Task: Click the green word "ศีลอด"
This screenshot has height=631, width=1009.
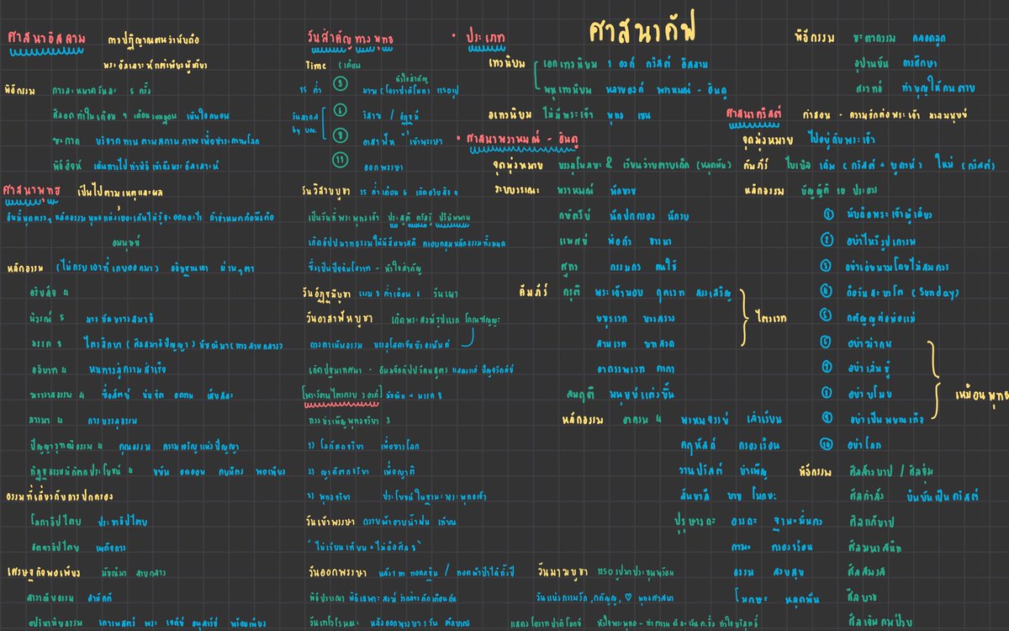Action: pyautogui.click(x=65, y=115)
